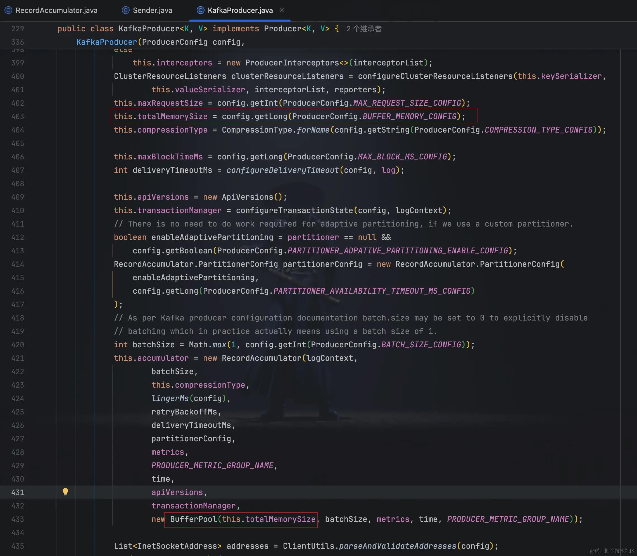
Task: Click lingerMs(config) argument
Action: point(189,399)
